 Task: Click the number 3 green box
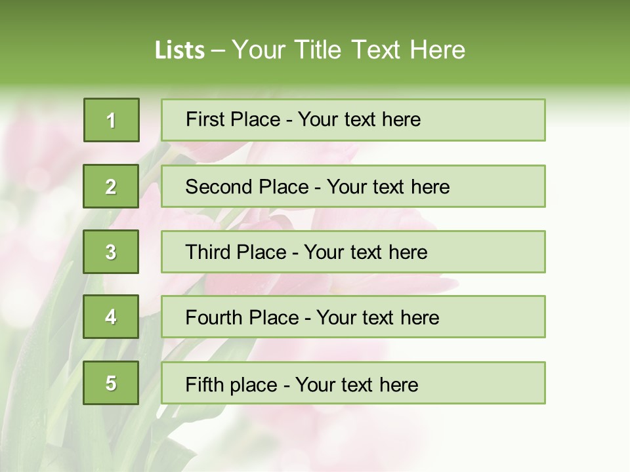click(112, 252)
